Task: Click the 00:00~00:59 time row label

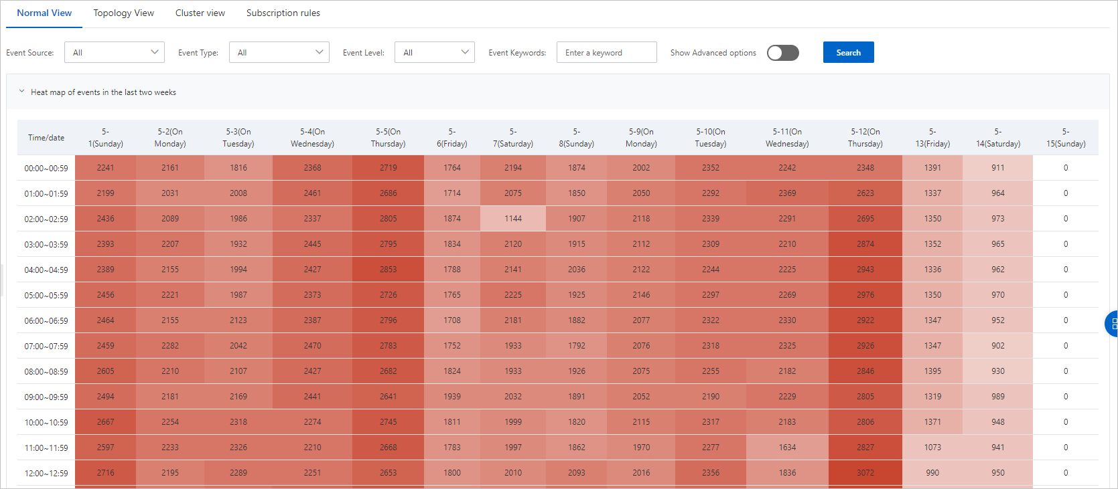Action: [x=46, y=168]
